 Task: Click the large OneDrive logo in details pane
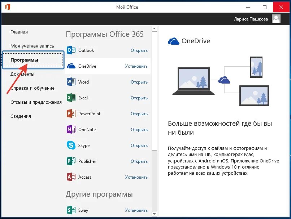pos(173,41)
